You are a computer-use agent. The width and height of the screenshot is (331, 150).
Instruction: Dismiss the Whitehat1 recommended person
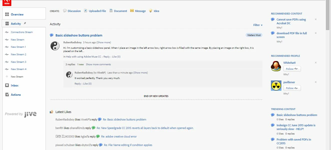(x=316, y=62)
